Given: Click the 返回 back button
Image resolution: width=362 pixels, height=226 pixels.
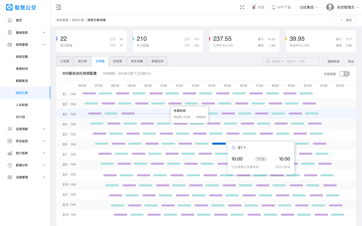Looking at the screenshot, I should click(346, 20).
